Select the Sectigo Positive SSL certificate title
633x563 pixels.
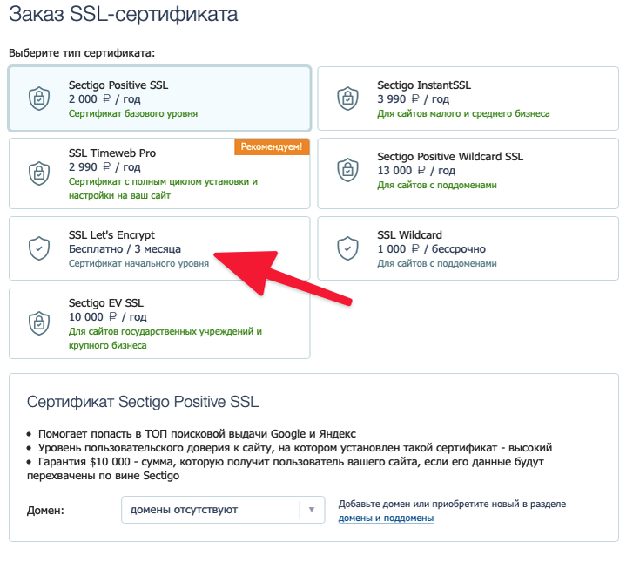(118, 85)
